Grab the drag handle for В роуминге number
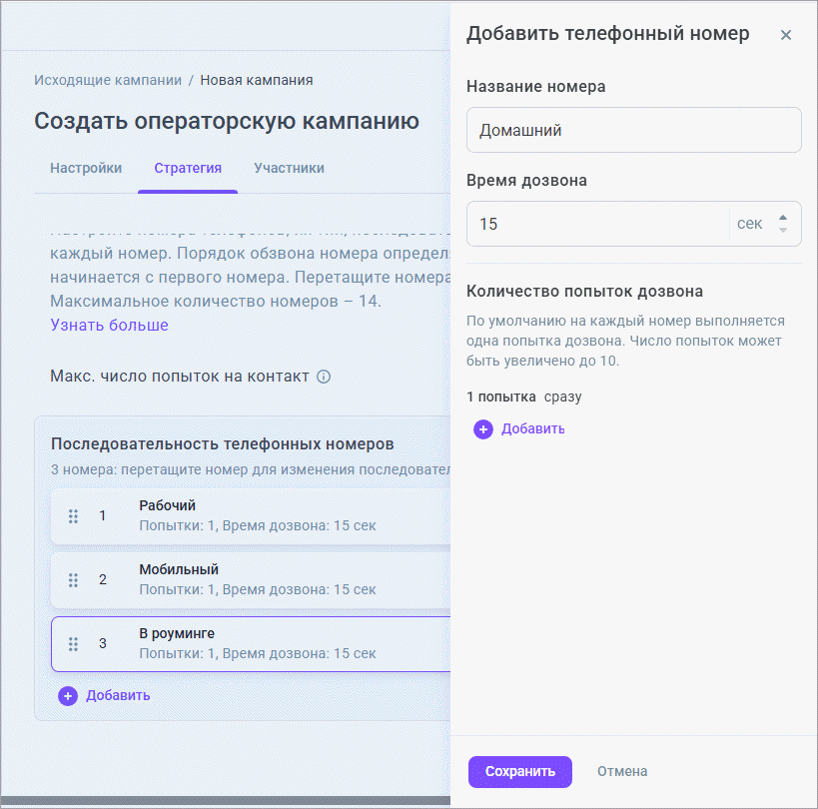Viewport: 818px width, 809px height. coord(73,644)
